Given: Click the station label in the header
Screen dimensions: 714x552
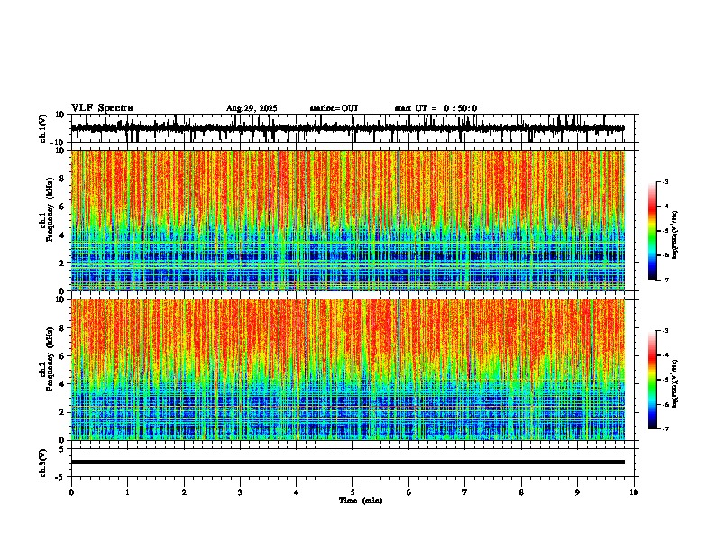Looking at the screenshot, I should (334, 108).
